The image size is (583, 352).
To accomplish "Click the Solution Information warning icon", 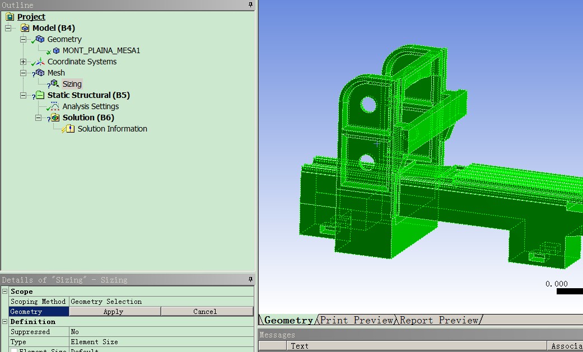I will [x=70, y=129].
